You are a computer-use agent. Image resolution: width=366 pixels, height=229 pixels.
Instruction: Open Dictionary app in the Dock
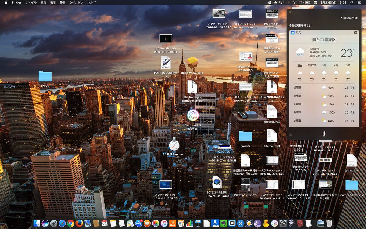tap(300, 223)
